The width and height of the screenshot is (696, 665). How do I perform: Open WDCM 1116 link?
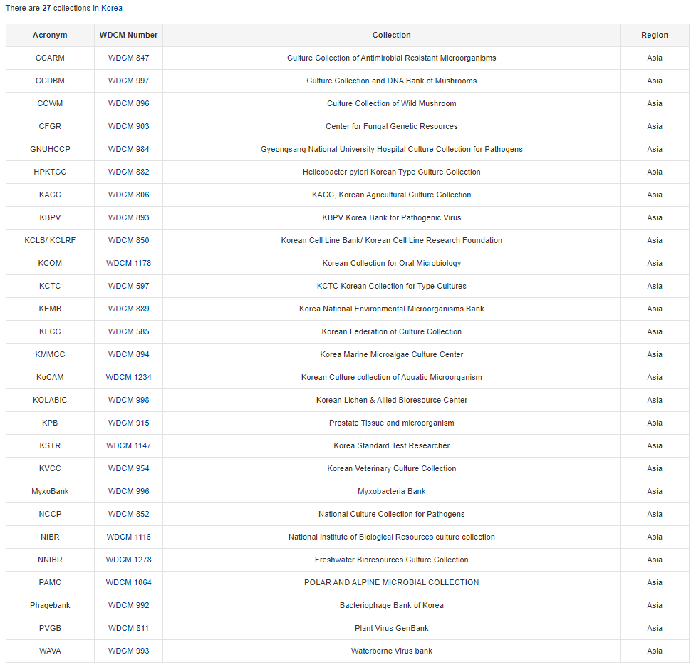128,537
